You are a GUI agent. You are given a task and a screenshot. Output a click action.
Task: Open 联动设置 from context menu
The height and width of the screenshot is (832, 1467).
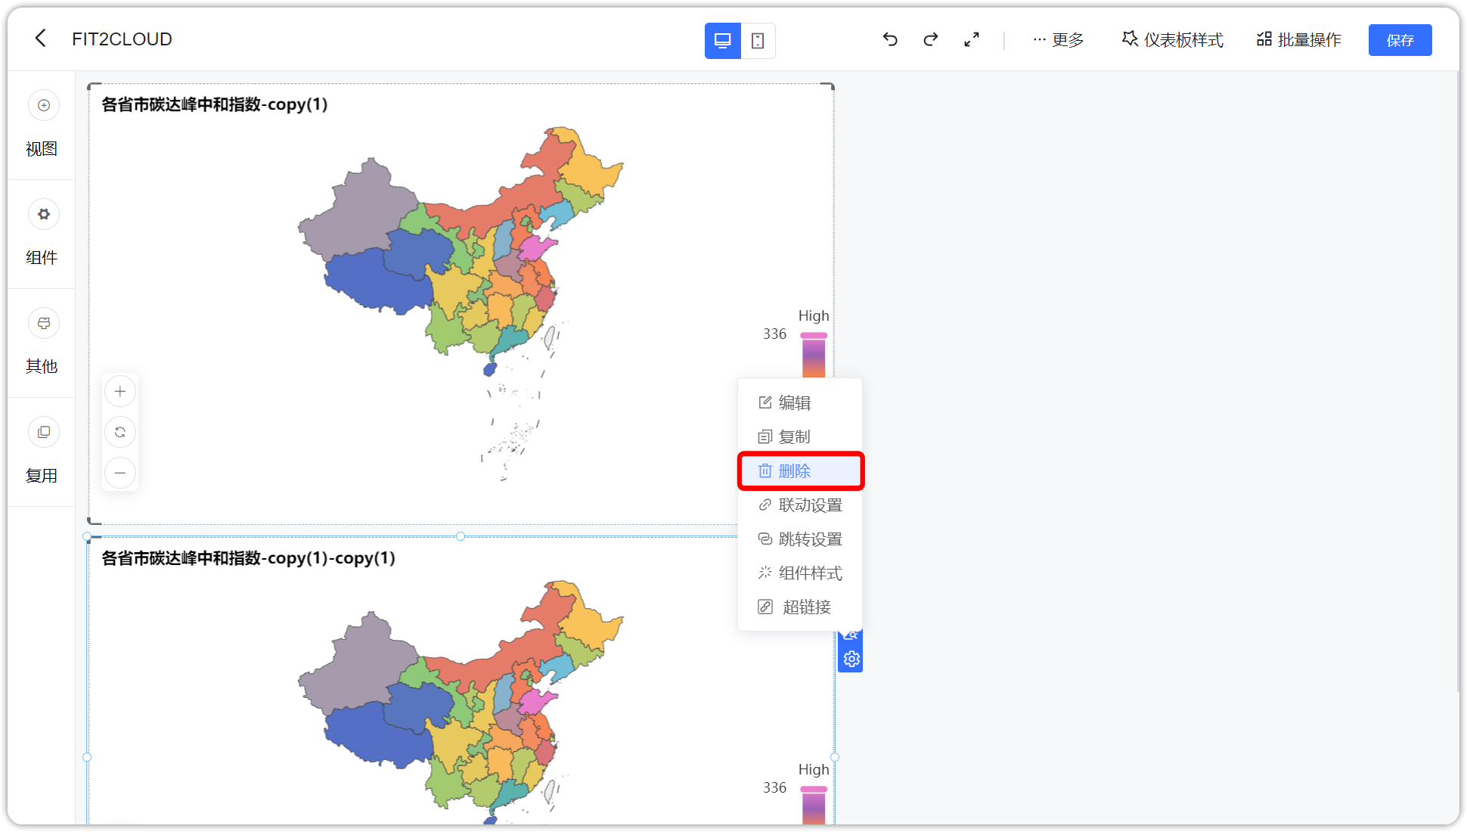800,504
